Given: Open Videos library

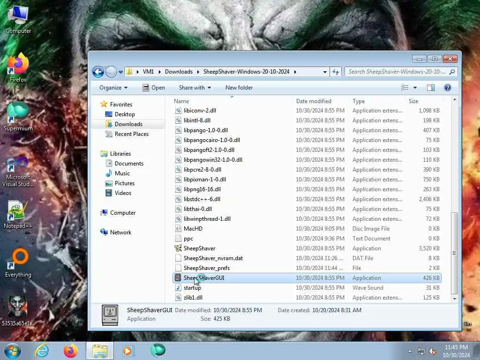Looking at the screenshot, I should pyautogui.click(x=123, y=193).
